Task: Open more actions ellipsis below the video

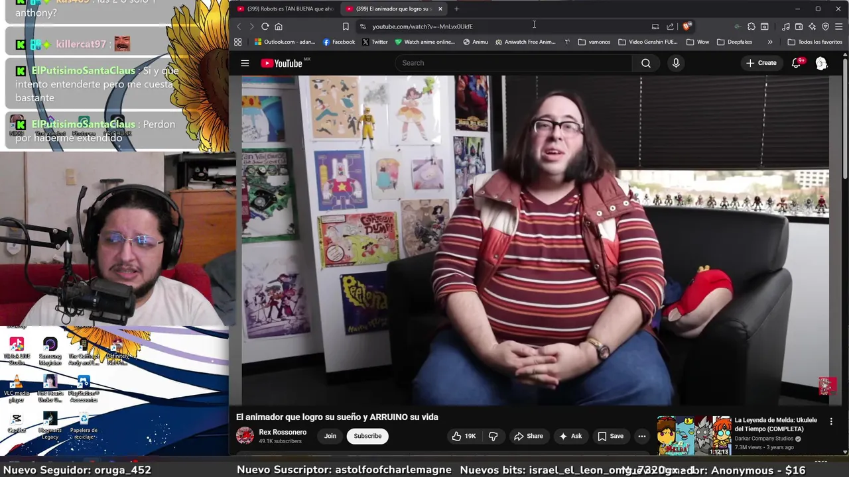Action: coord(641,436)
